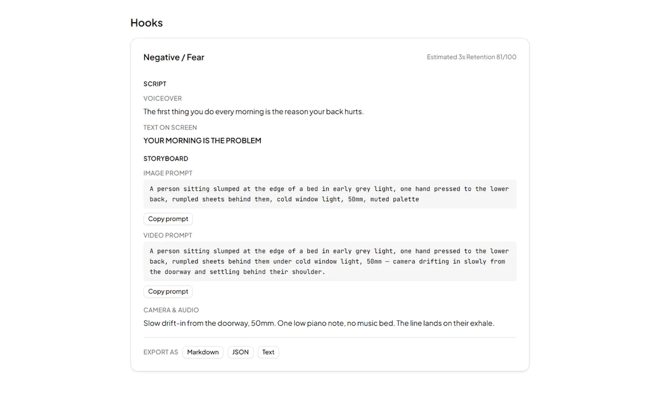Click the VOICEOVER label

(x=163, y=98)
